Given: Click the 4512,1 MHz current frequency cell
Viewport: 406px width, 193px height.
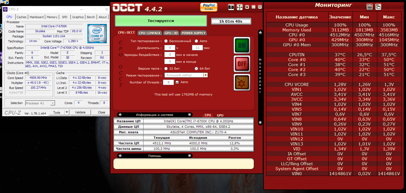Looking at the screenshot, I should point(162,143).
